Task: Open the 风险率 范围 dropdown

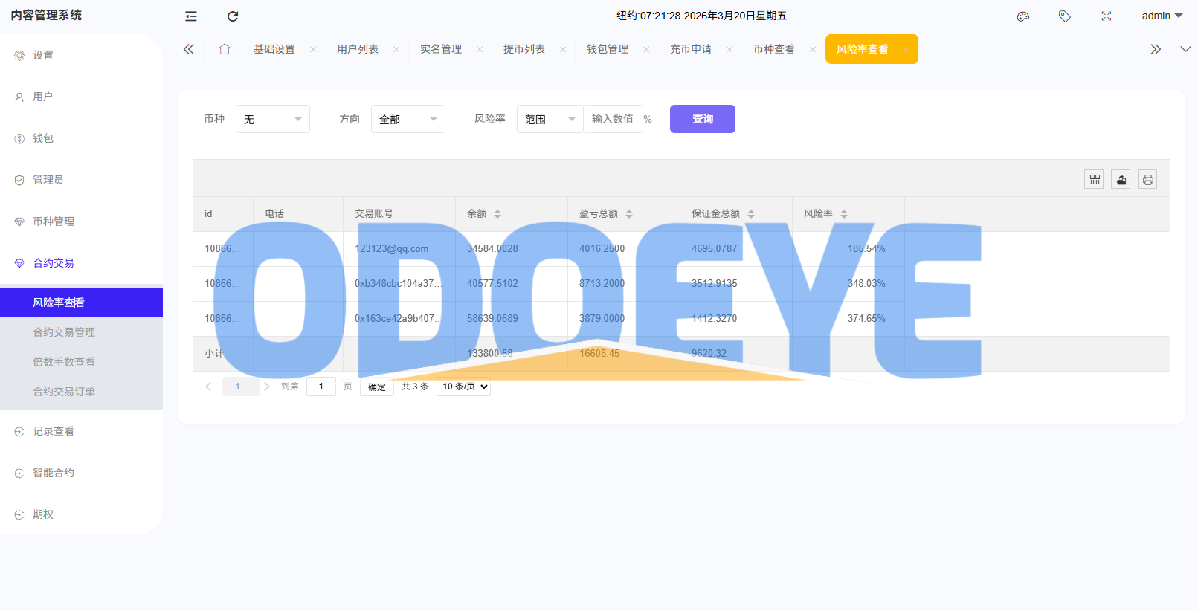Action: pyautogui.click(x=550, y=119)
